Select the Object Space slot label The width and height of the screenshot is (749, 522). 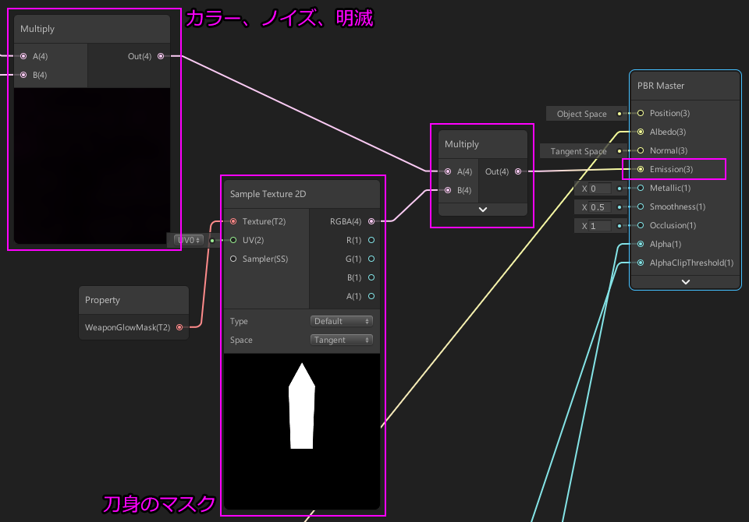582,114
